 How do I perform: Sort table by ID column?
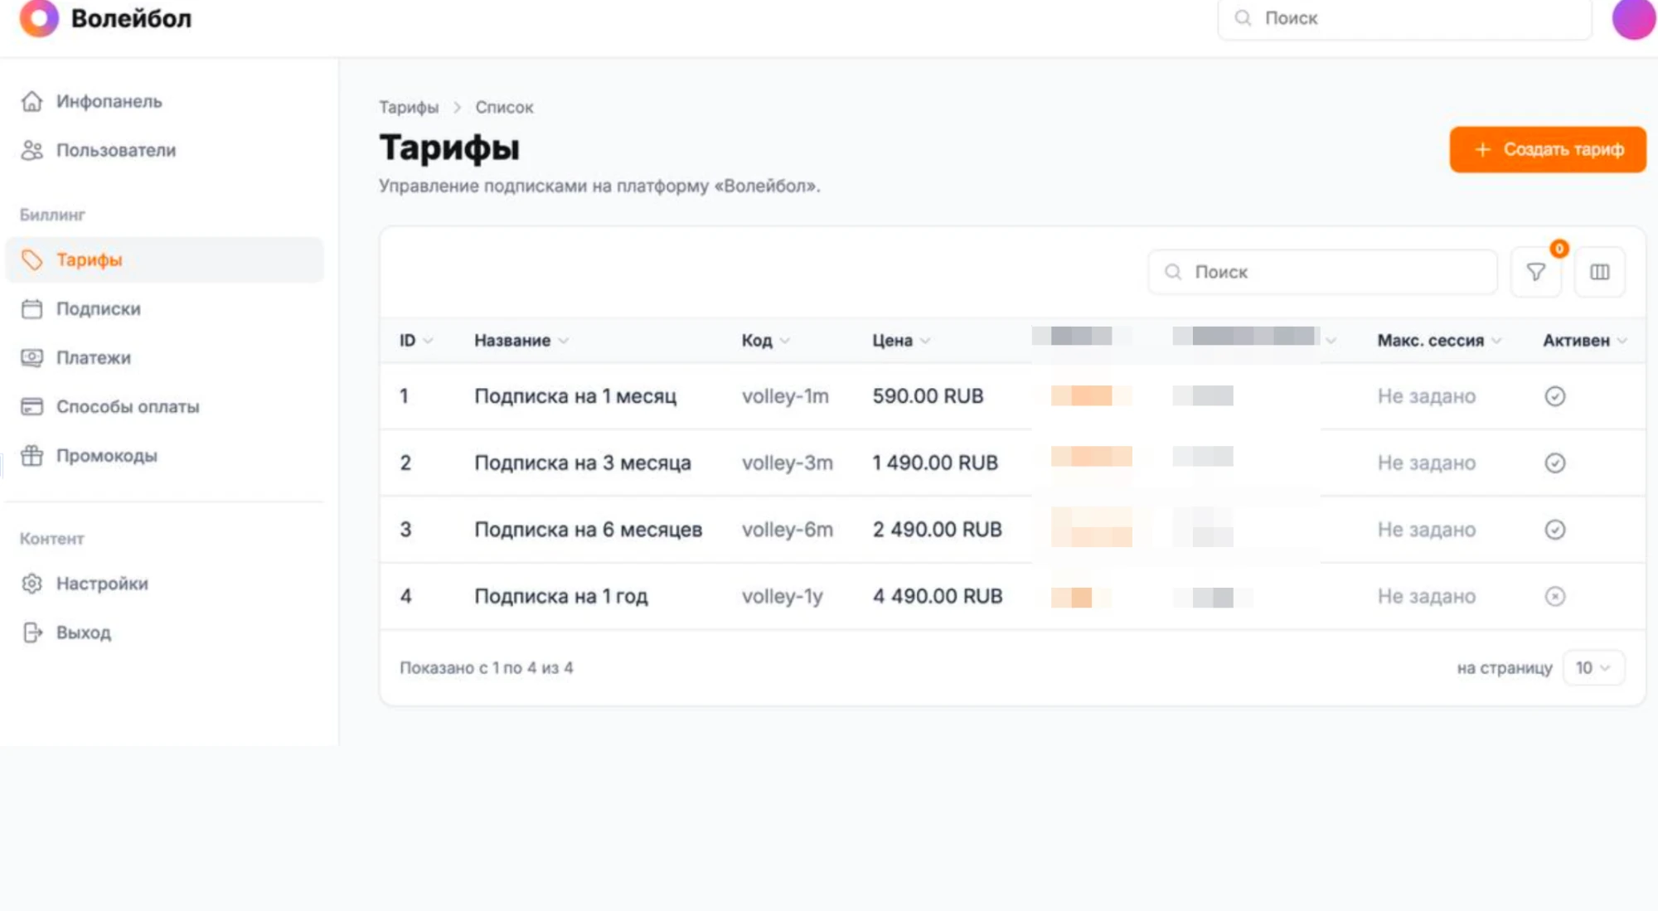[416, 340]
